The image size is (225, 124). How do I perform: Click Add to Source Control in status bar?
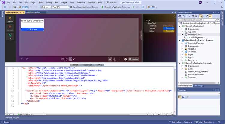(181, 122)
